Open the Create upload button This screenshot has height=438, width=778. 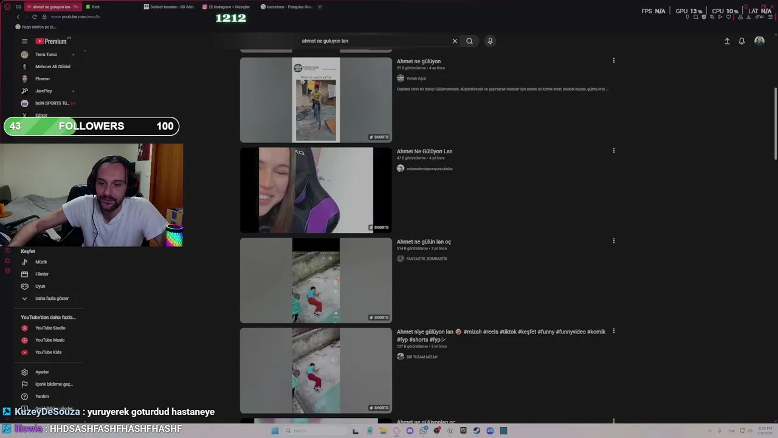coord(727,41)
